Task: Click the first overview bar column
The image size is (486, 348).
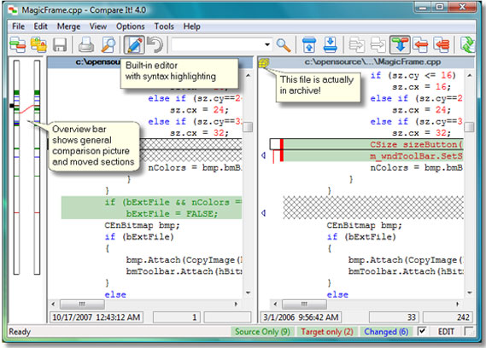Action: click(x=16, y=167)
